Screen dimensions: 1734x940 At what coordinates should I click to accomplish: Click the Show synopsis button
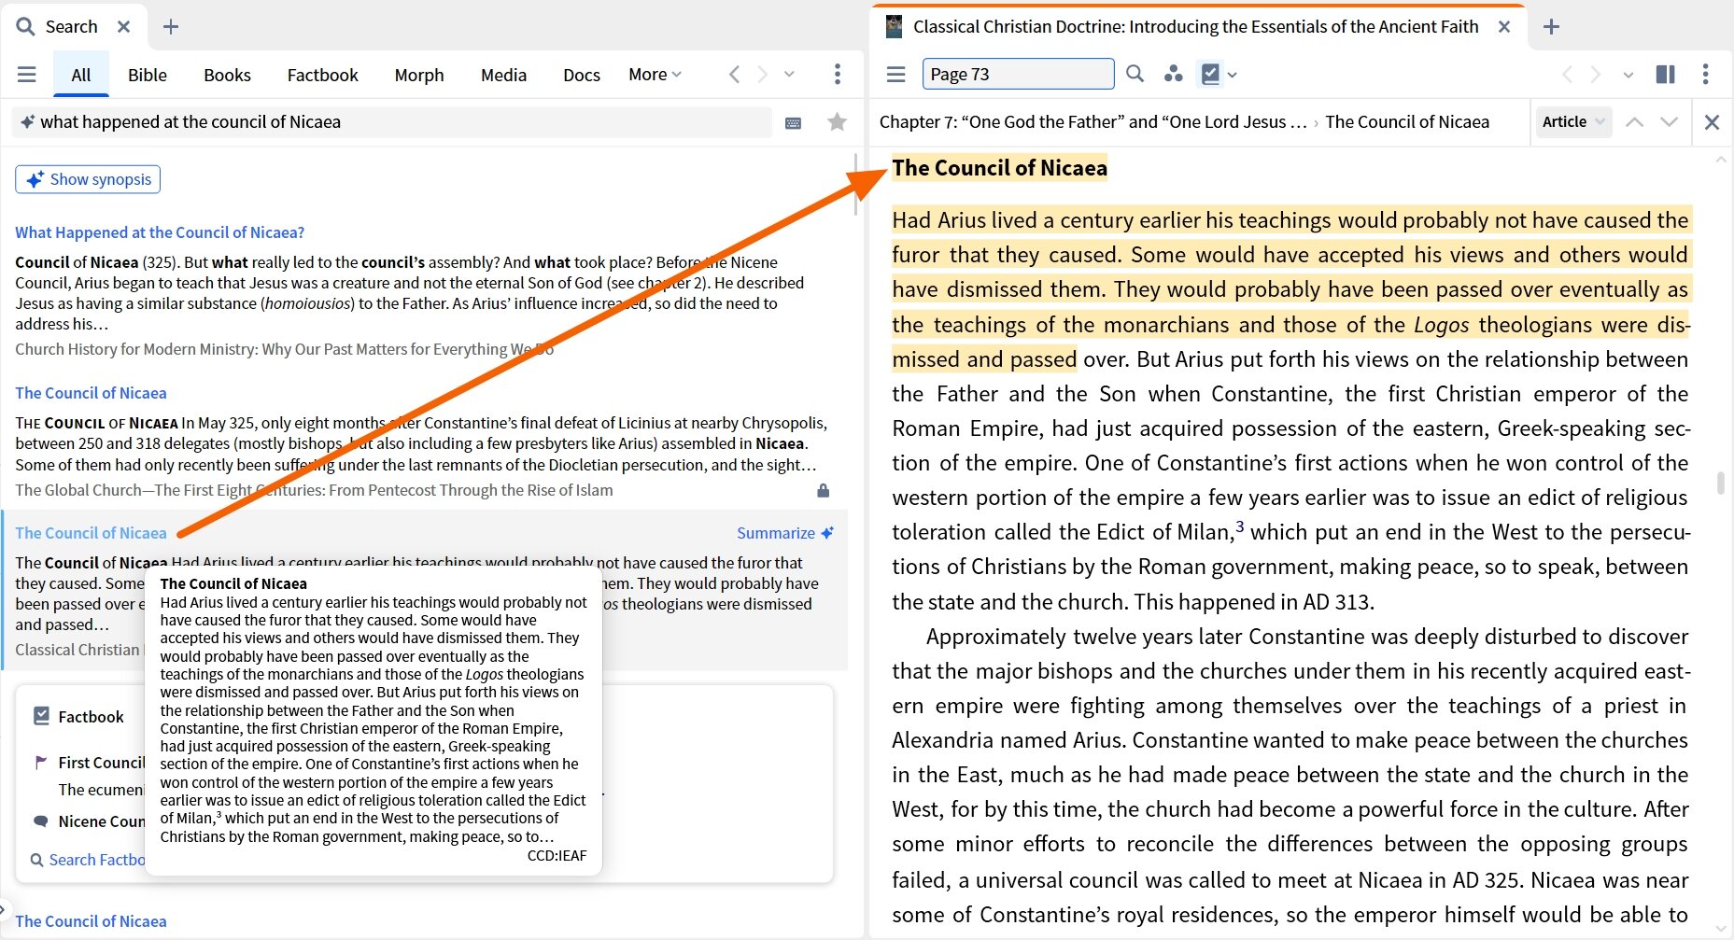pyautogui.click(x=88, y=179)
